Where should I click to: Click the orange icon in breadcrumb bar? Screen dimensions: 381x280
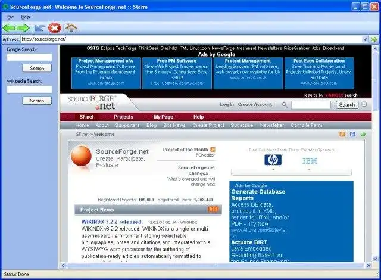tap(342, 134)
